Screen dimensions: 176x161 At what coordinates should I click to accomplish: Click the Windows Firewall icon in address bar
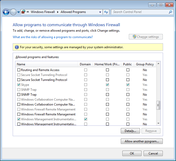(23, 12)
